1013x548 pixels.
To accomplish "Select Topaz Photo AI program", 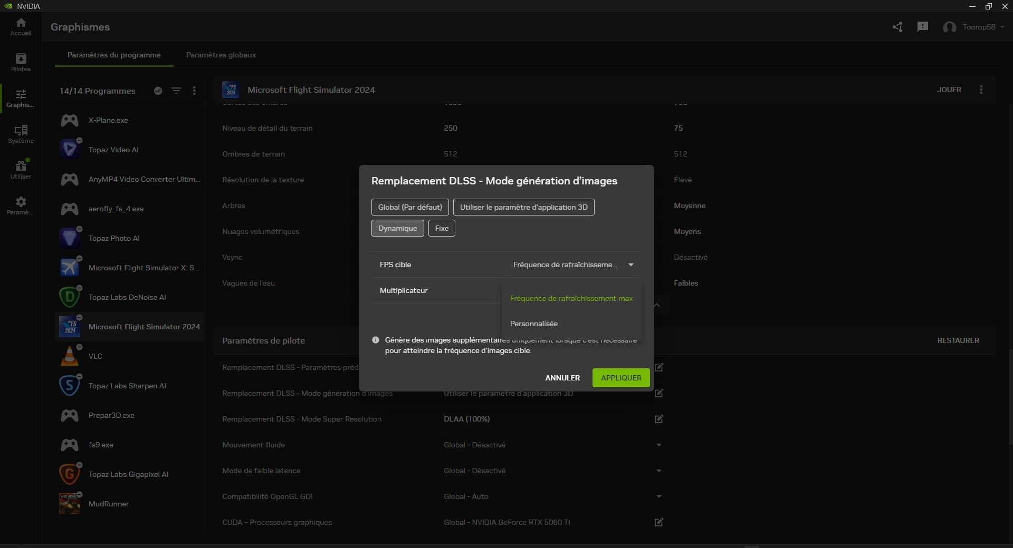I will [130, 238].
